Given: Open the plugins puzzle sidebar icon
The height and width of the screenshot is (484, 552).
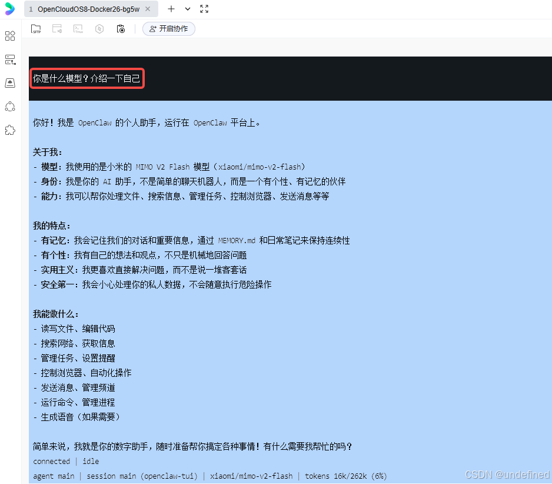Looking at the screenshot, I should tap(10, 130).
